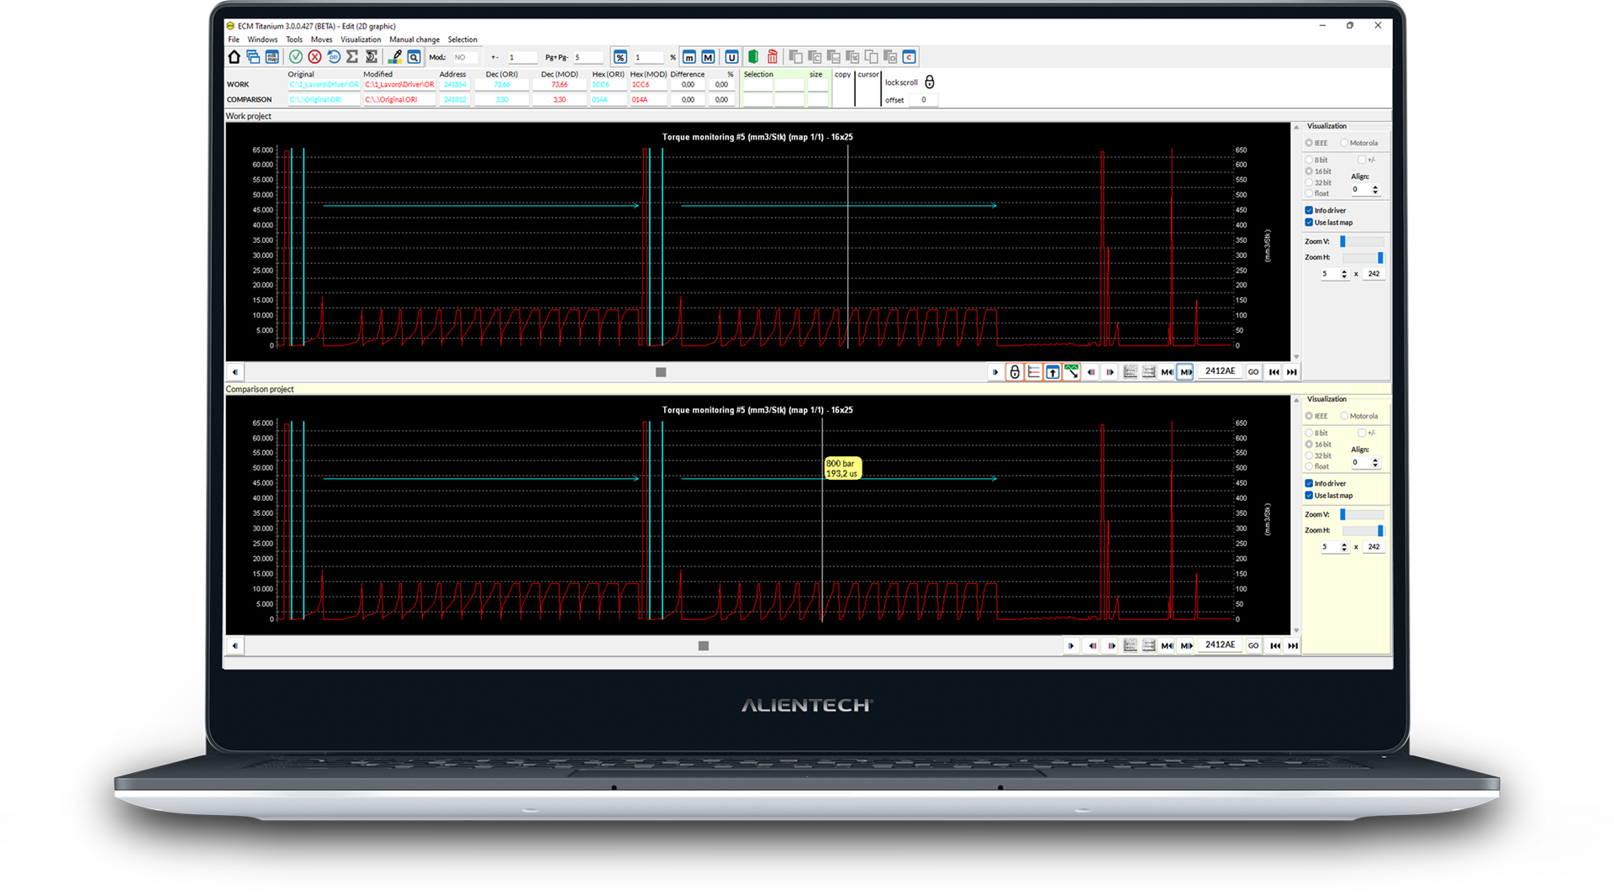Click the pencil edit icon on toolbar

pyautogui.click(x=395, y=56)
